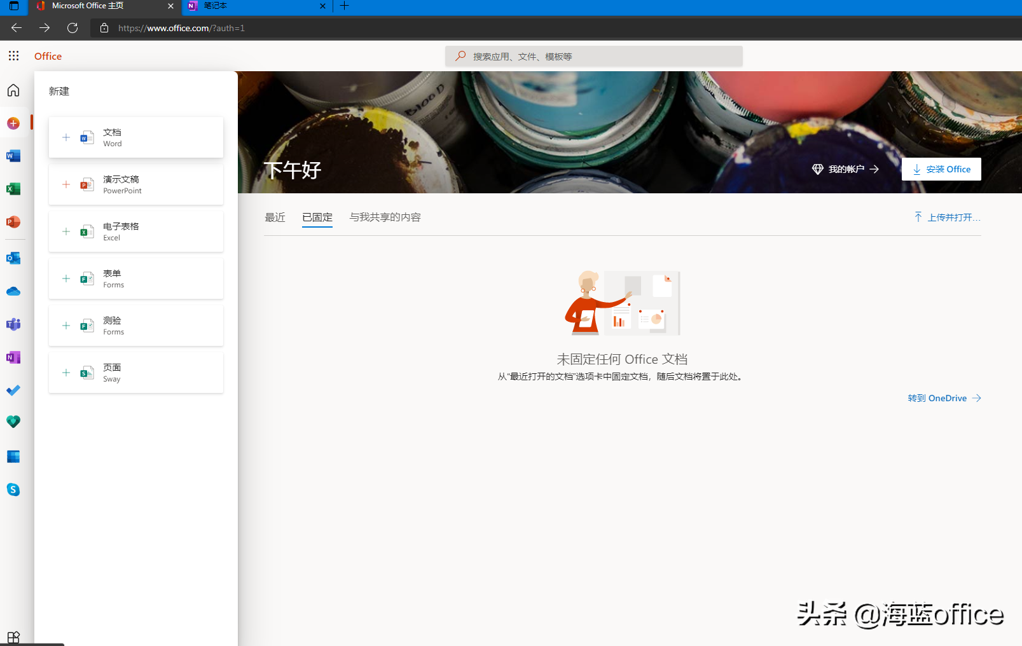Image resolution: width=1022 pixels, height=646 pixels.
Task: Switch to 笔记本 browser tab
Action: (257, 6)
